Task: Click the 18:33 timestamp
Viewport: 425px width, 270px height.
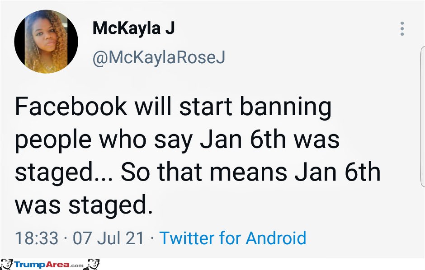Action: click(x=37, y=238)
